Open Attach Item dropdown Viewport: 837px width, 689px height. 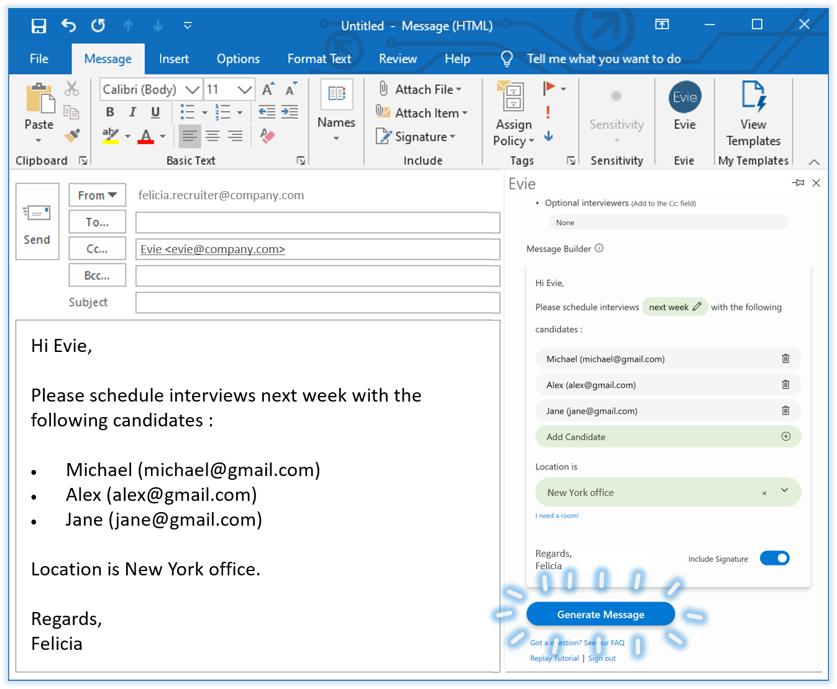[x=421, y=112]
